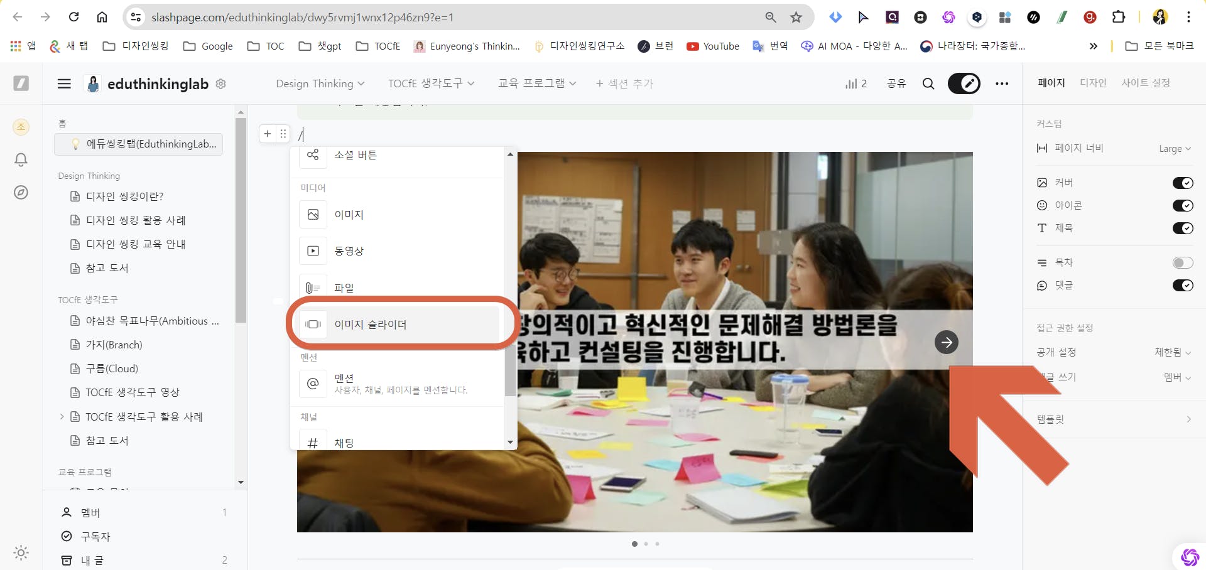Go to browser home page
Screen dimensions: 1206x570
click(102, 17)
